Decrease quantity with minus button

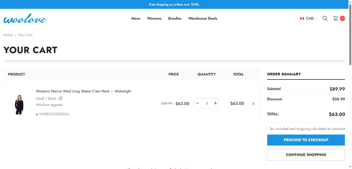pyautogui.click(x=198, y=103)
